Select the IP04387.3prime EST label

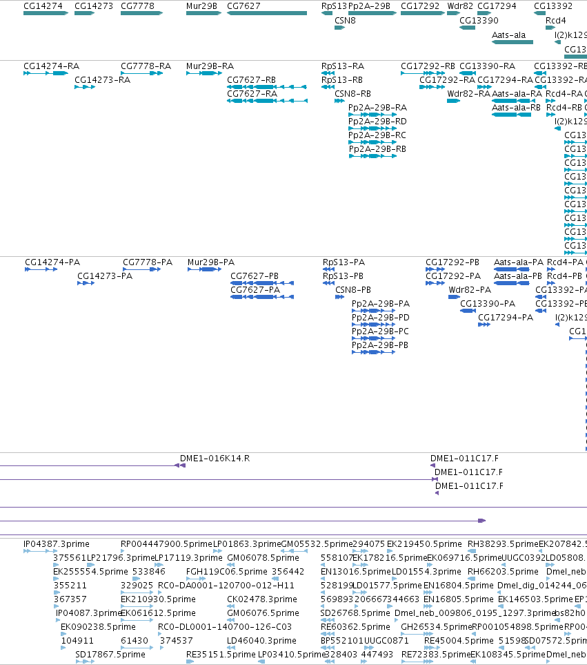click(x=57, y=543)
